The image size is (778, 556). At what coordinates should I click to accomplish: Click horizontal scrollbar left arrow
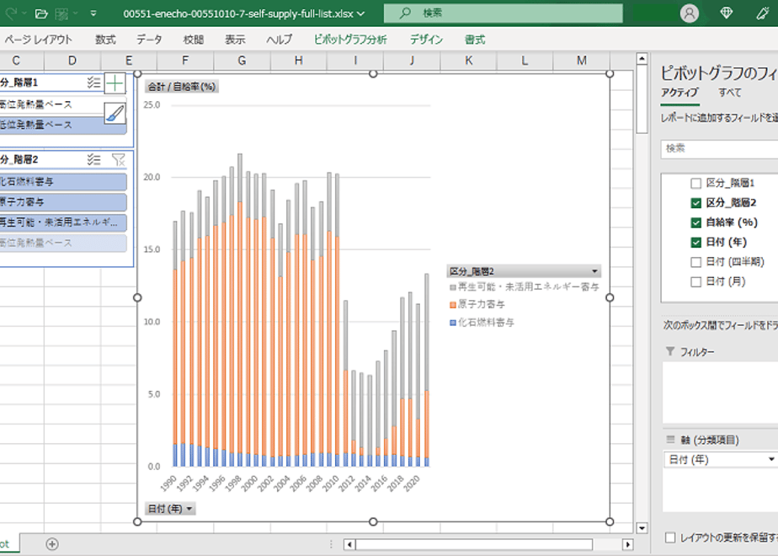349,544
